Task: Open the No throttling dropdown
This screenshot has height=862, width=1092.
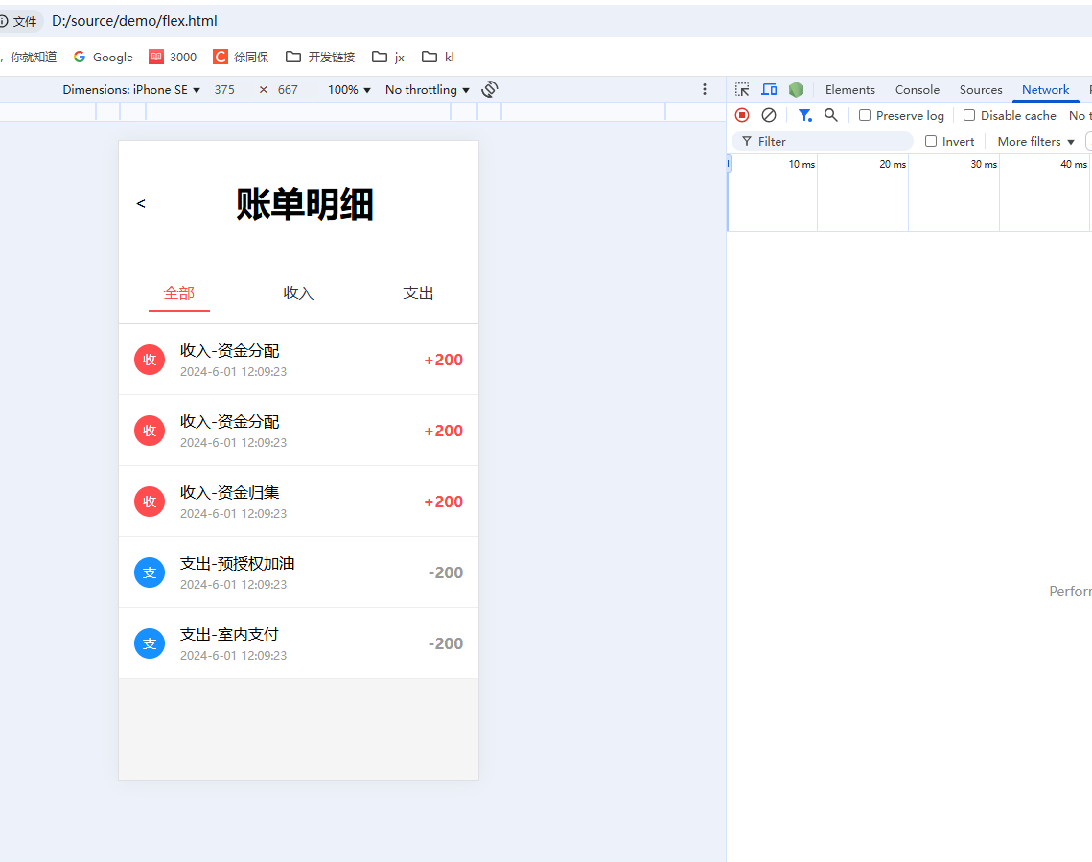Action: (x=428, y=90)
